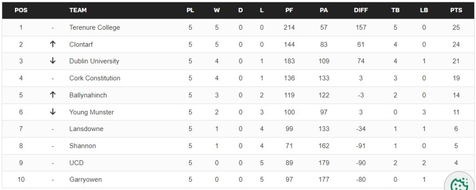Click the LB column header
476x190 pixels.
pyautogui.click(x=424, y=10)
